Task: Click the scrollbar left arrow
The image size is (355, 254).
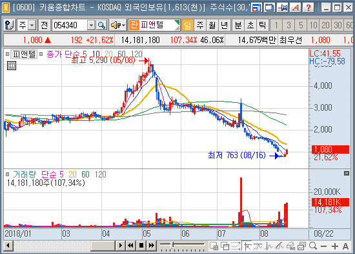Action: pyautogui.click(x=8, y=245)
